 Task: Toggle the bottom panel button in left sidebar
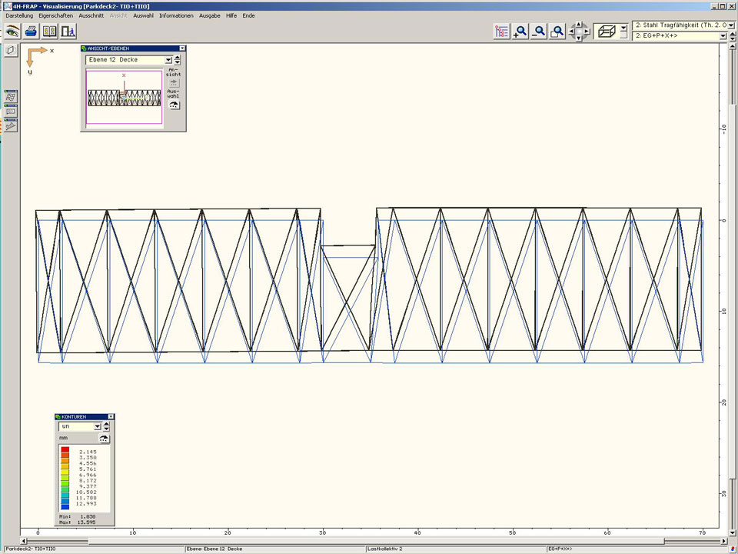click(x=11, y=125)
